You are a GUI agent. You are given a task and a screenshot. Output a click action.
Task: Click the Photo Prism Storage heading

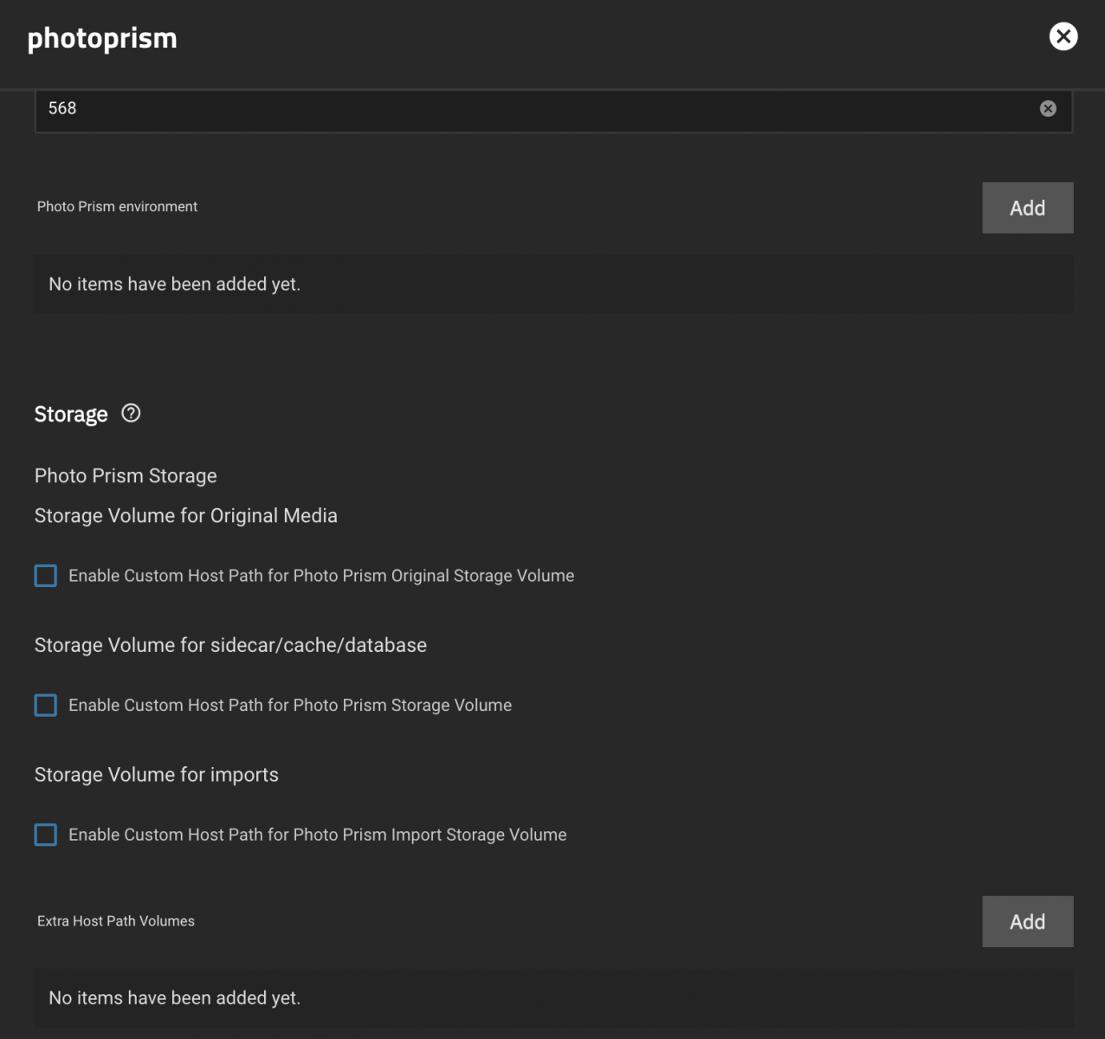pos(126,476)
